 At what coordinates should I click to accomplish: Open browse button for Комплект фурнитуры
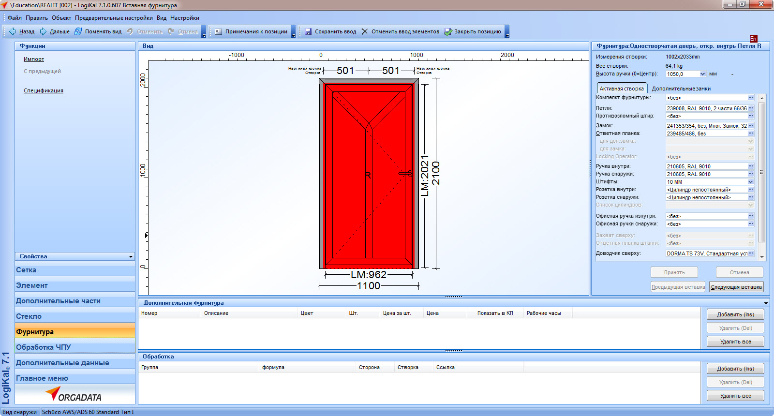click(x=751, y=98)
